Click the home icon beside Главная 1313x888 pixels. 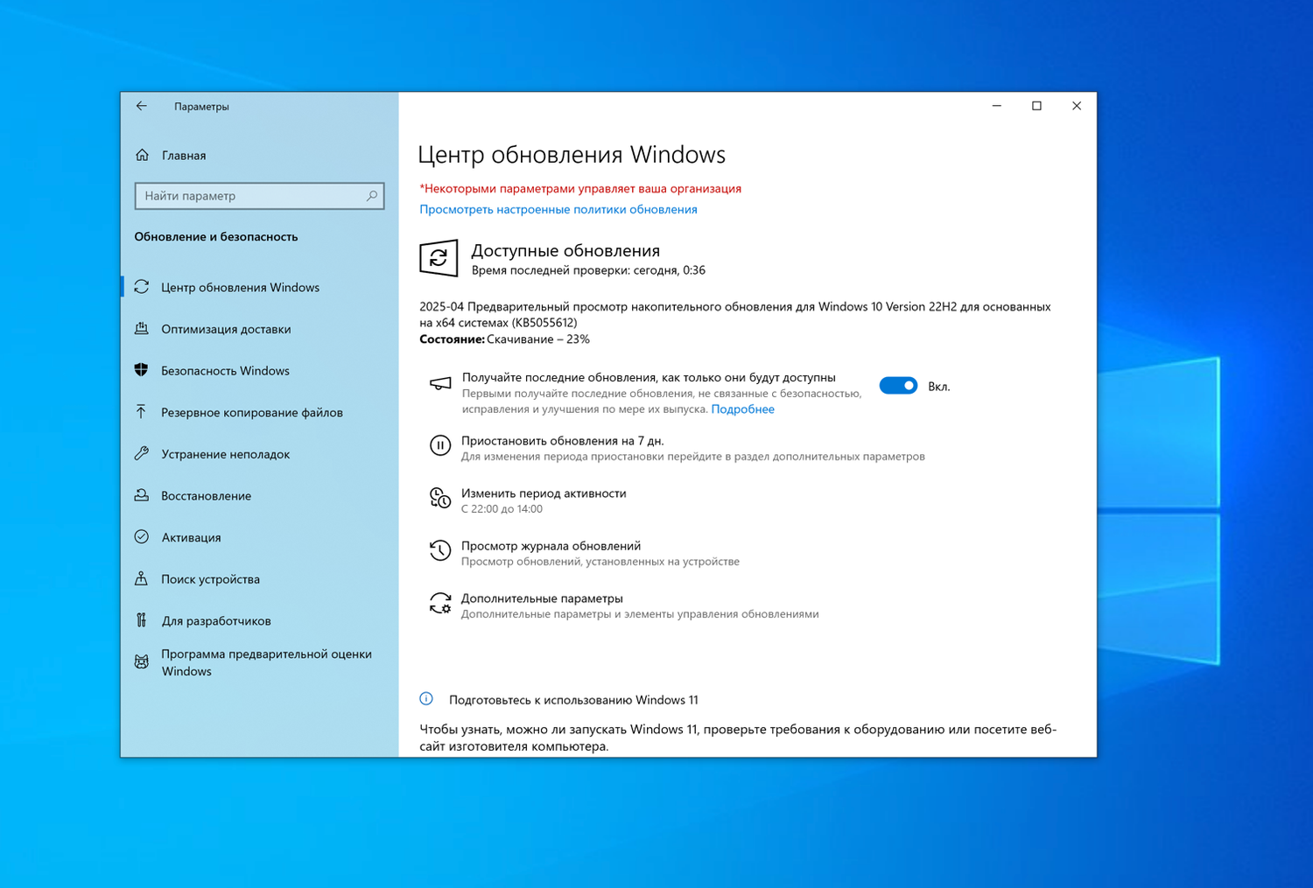click(143, 155)
